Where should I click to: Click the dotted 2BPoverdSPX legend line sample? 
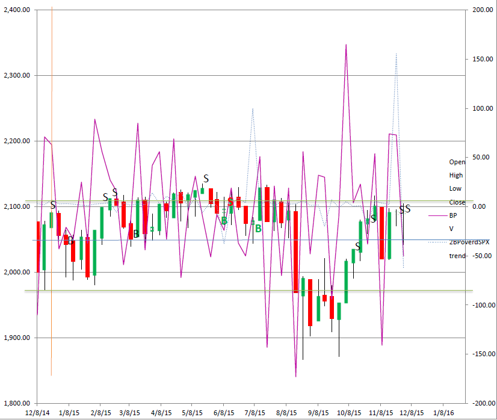[437, 242]
